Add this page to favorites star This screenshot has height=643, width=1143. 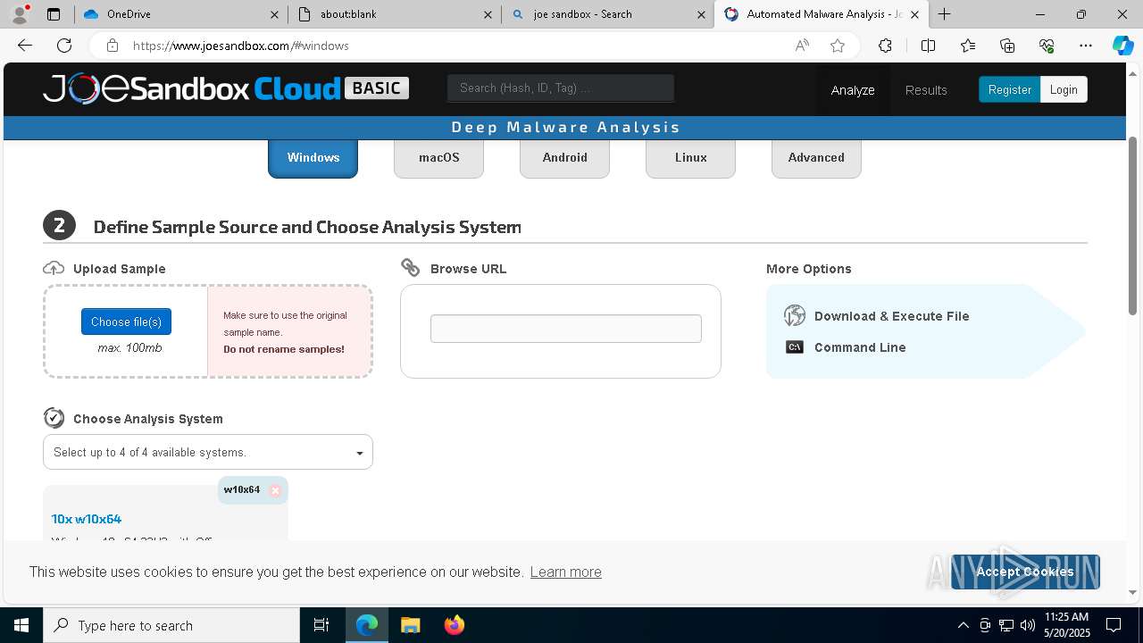coord(838,46)
